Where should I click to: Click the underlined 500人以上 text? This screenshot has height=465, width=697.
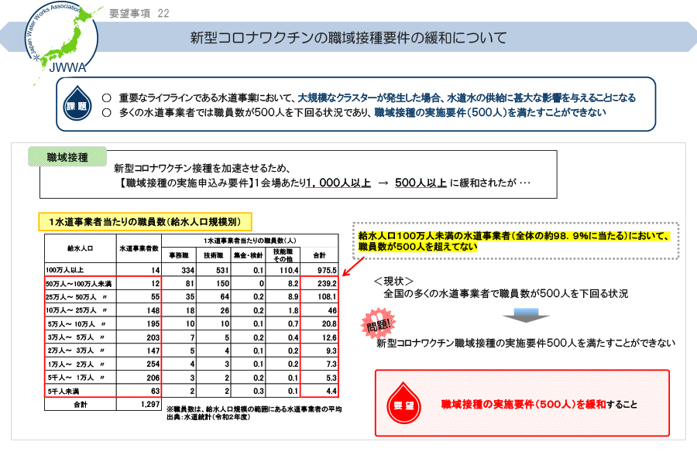[x=421, y=183]
